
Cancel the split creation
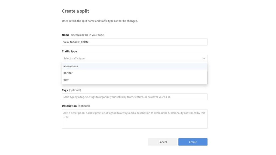click(x=163, y=142)
